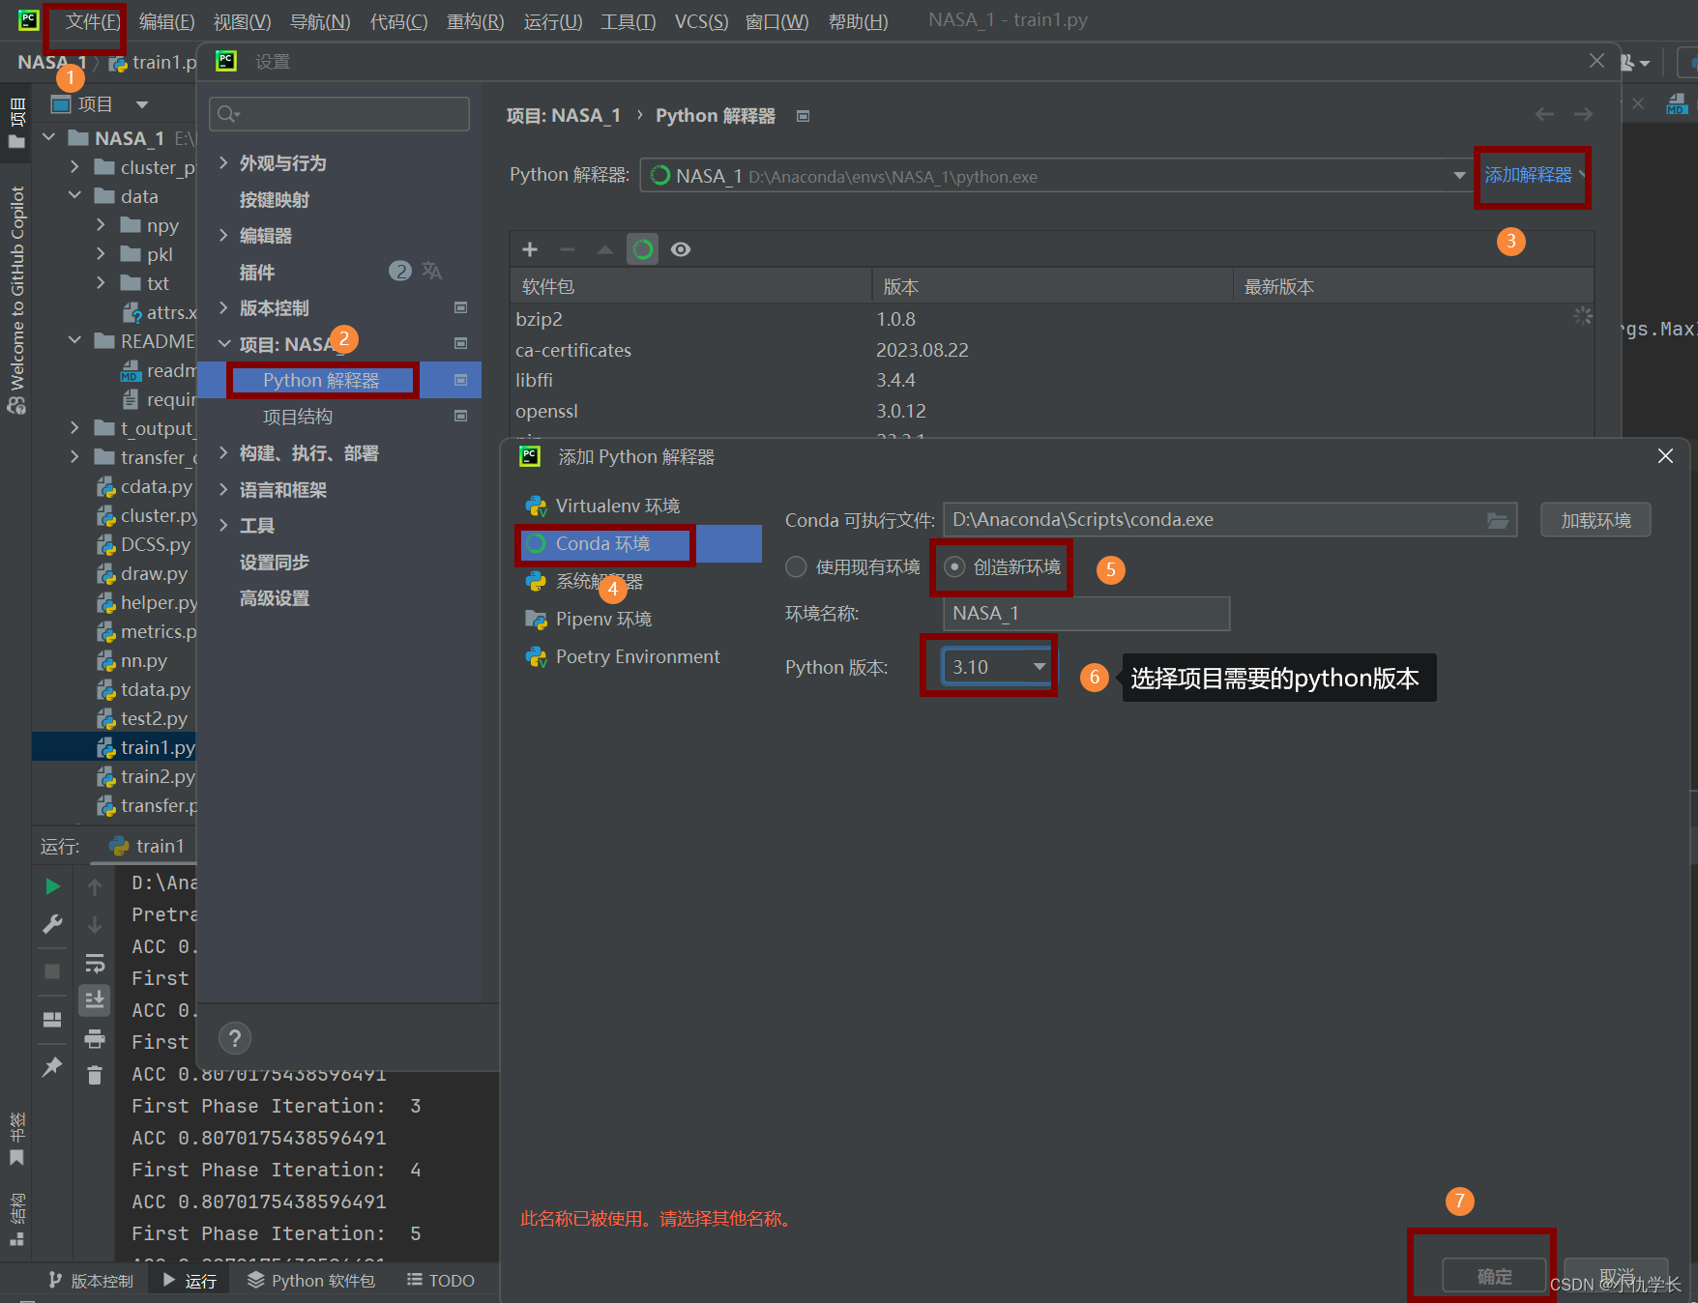Toggle show early releases eye icon
Viewport: 1698px width, 1303px height.
(x=681, y=249)
